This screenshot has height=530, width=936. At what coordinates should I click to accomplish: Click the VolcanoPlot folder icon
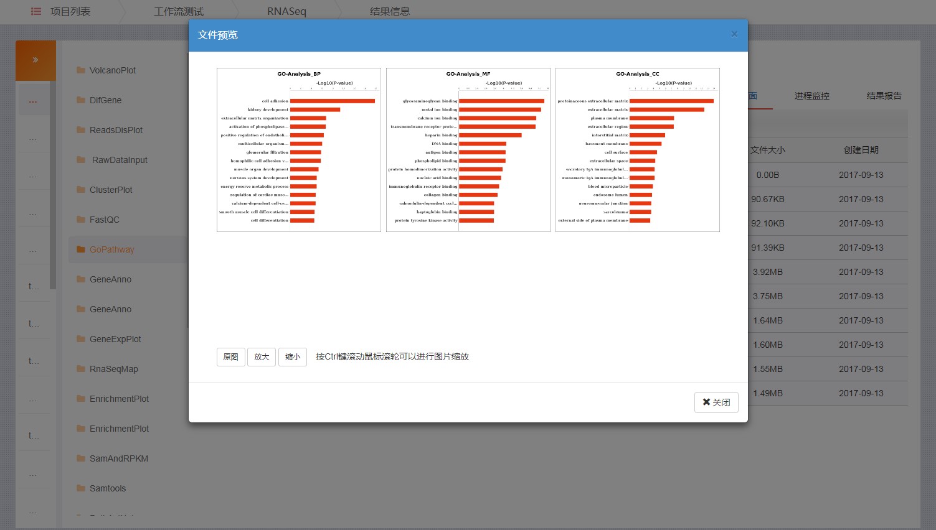81,70
